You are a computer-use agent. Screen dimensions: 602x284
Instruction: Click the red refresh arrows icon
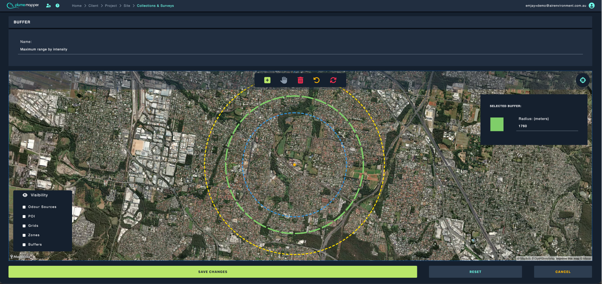click(x=333, y=80)
